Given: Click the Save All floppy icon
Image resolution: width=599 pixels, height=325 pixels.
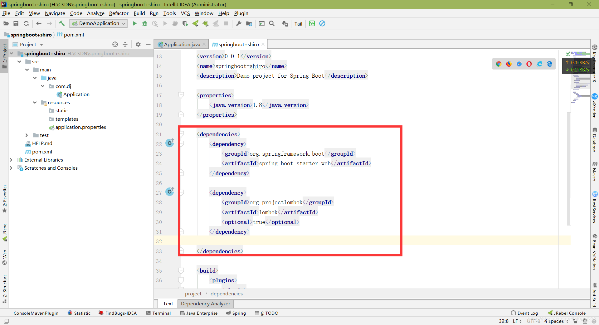Looking at the screenshot, I should 16,24.
